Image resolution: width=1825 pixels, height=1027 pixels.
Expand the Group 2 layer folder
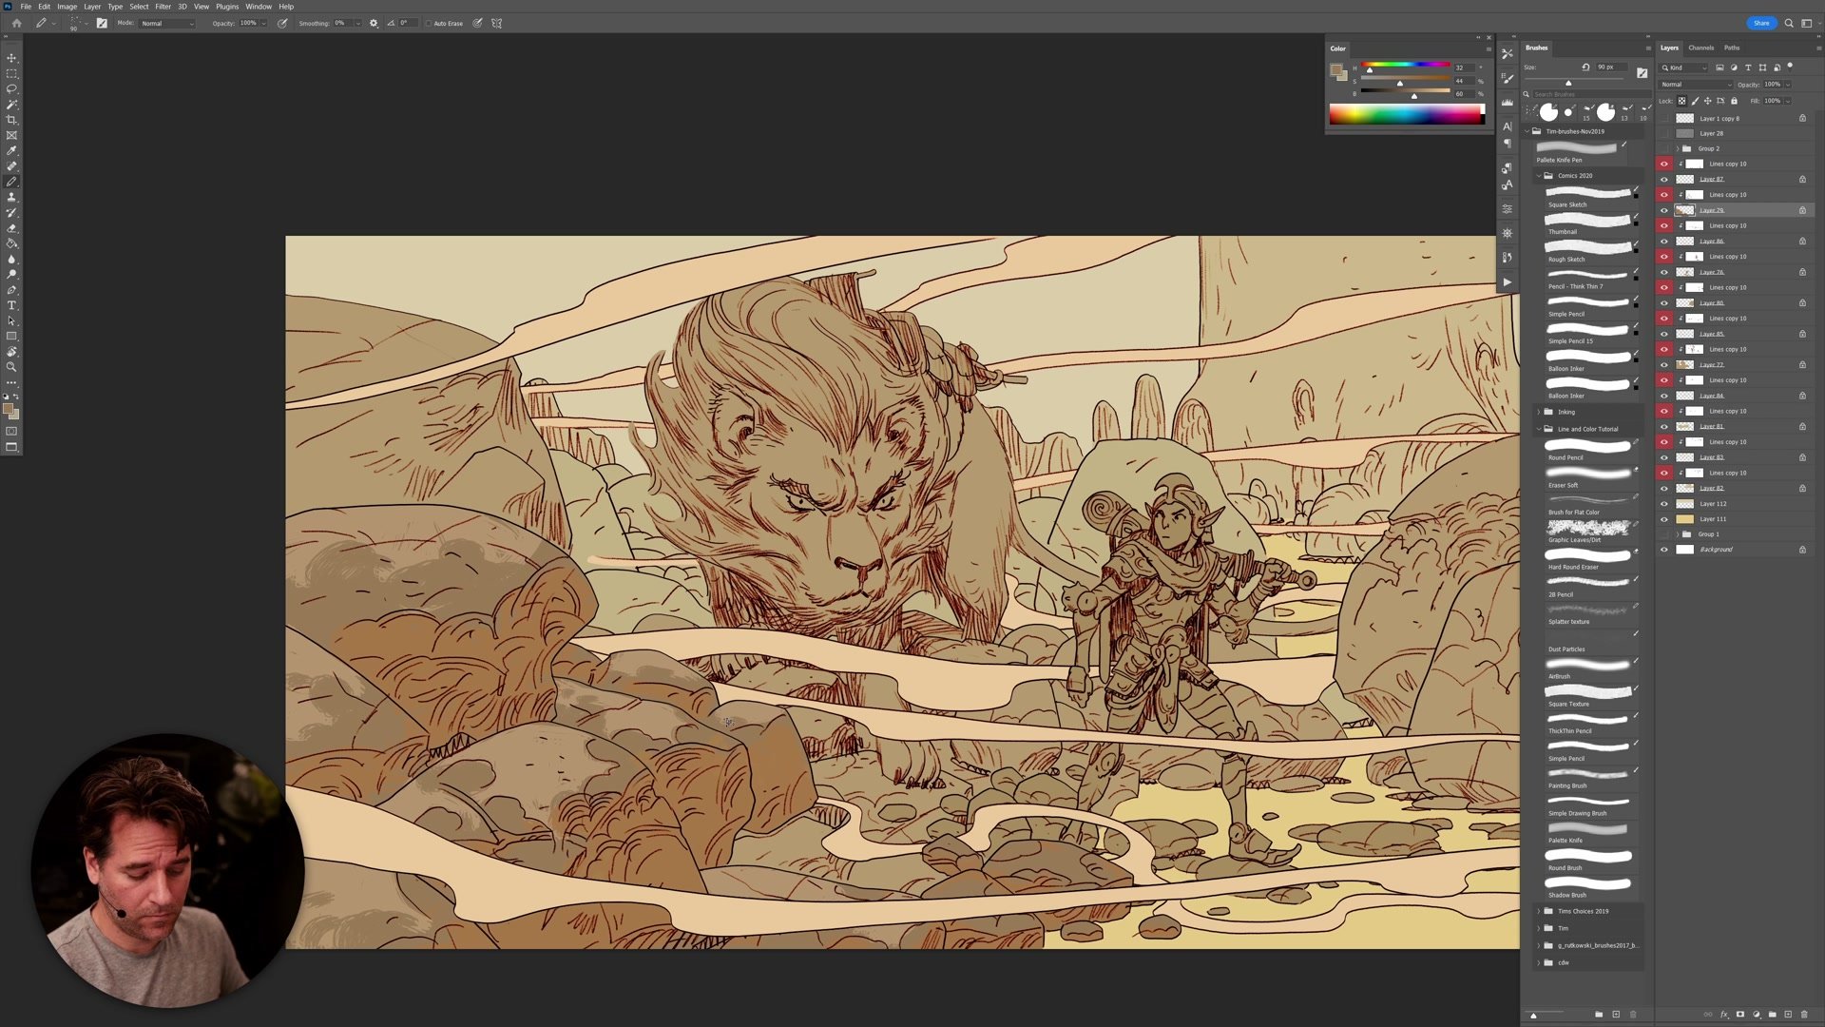tap(1677, 148)
